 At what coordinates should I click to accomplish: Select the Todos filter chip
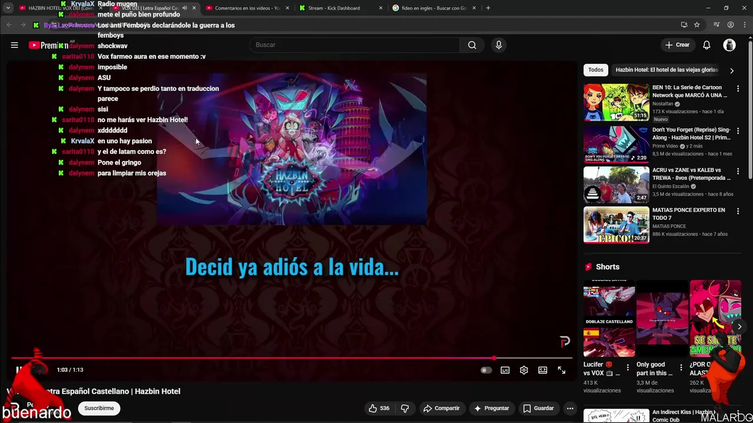pyautogui.click(x=596, y=70)
